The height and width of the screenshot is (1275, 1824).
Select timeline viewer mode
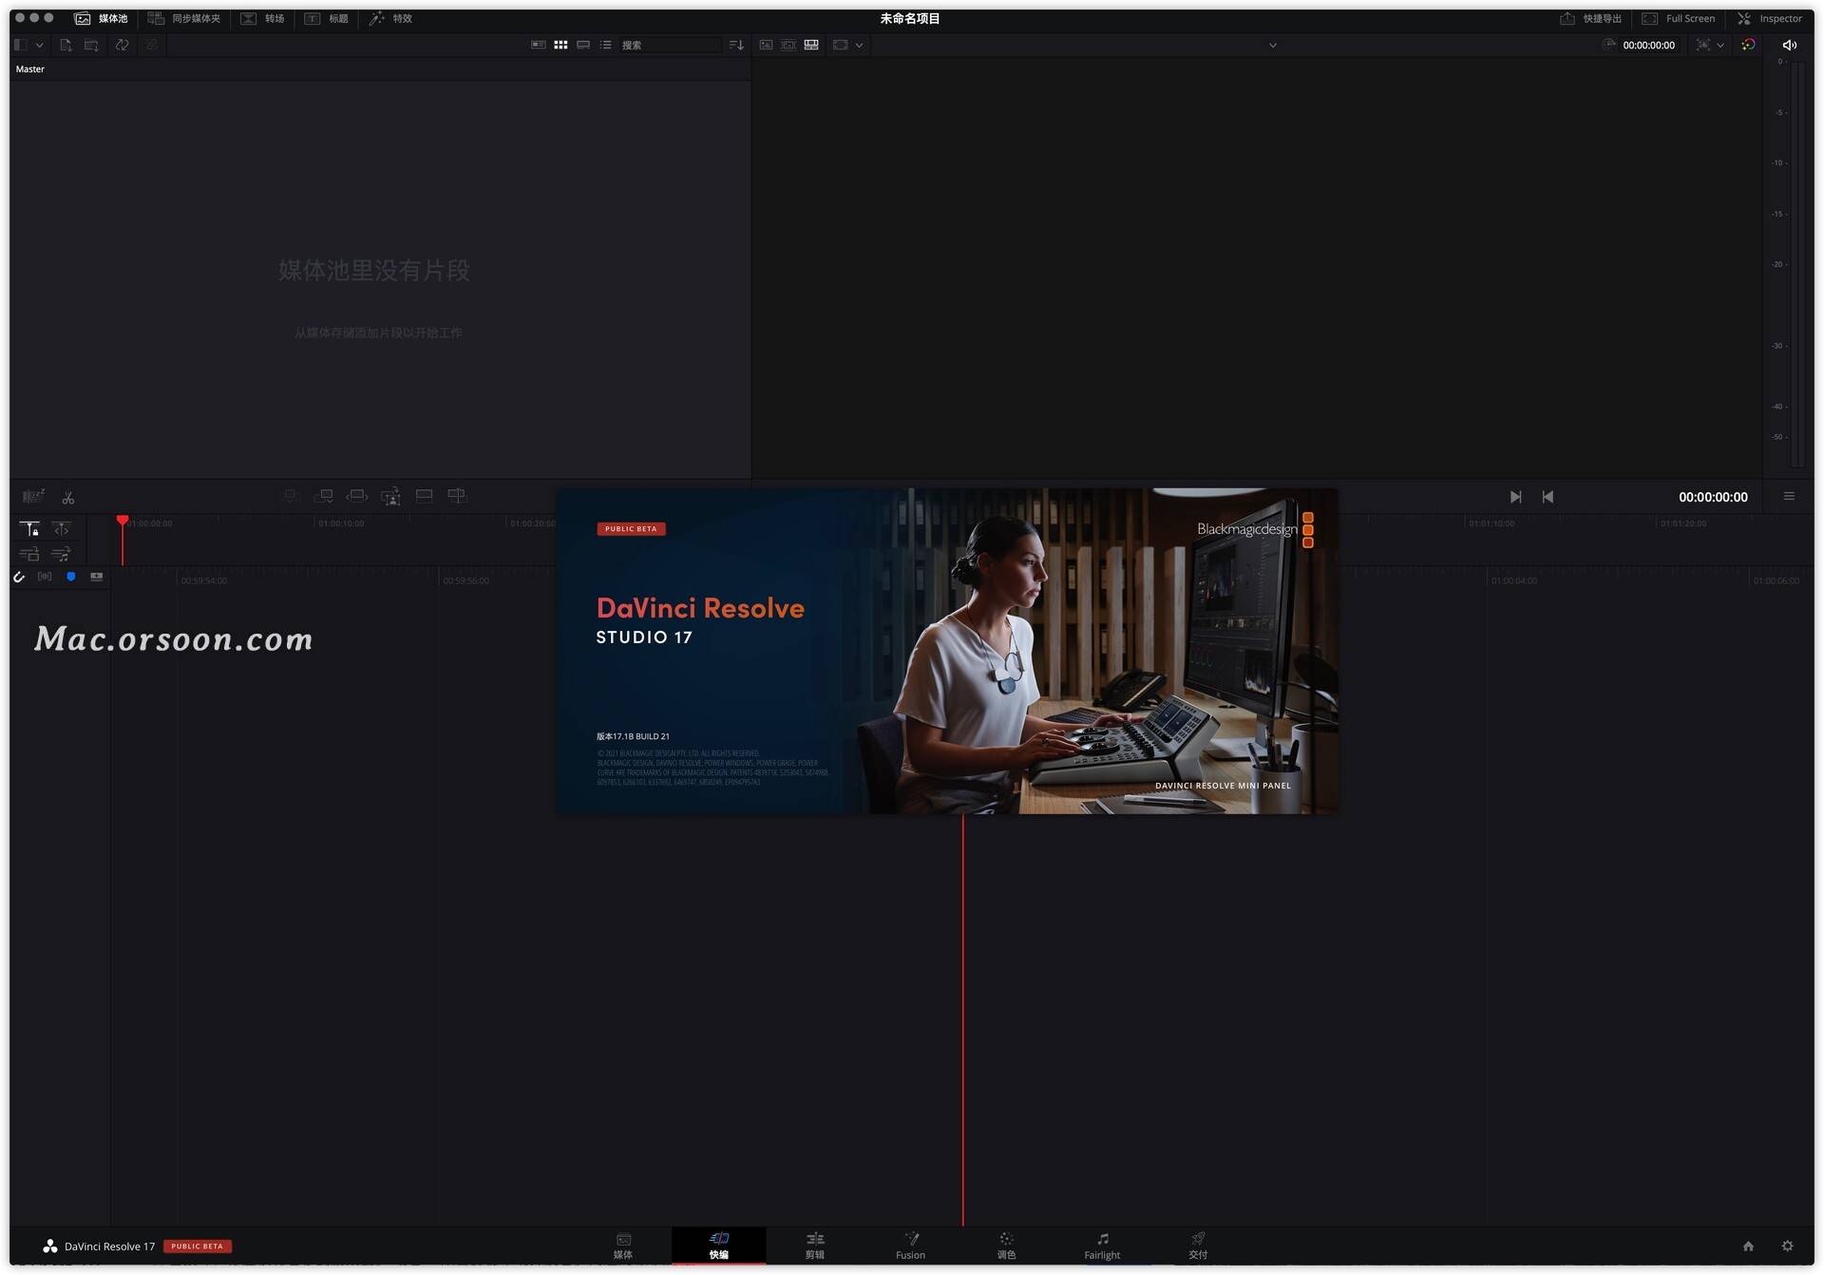811,45
